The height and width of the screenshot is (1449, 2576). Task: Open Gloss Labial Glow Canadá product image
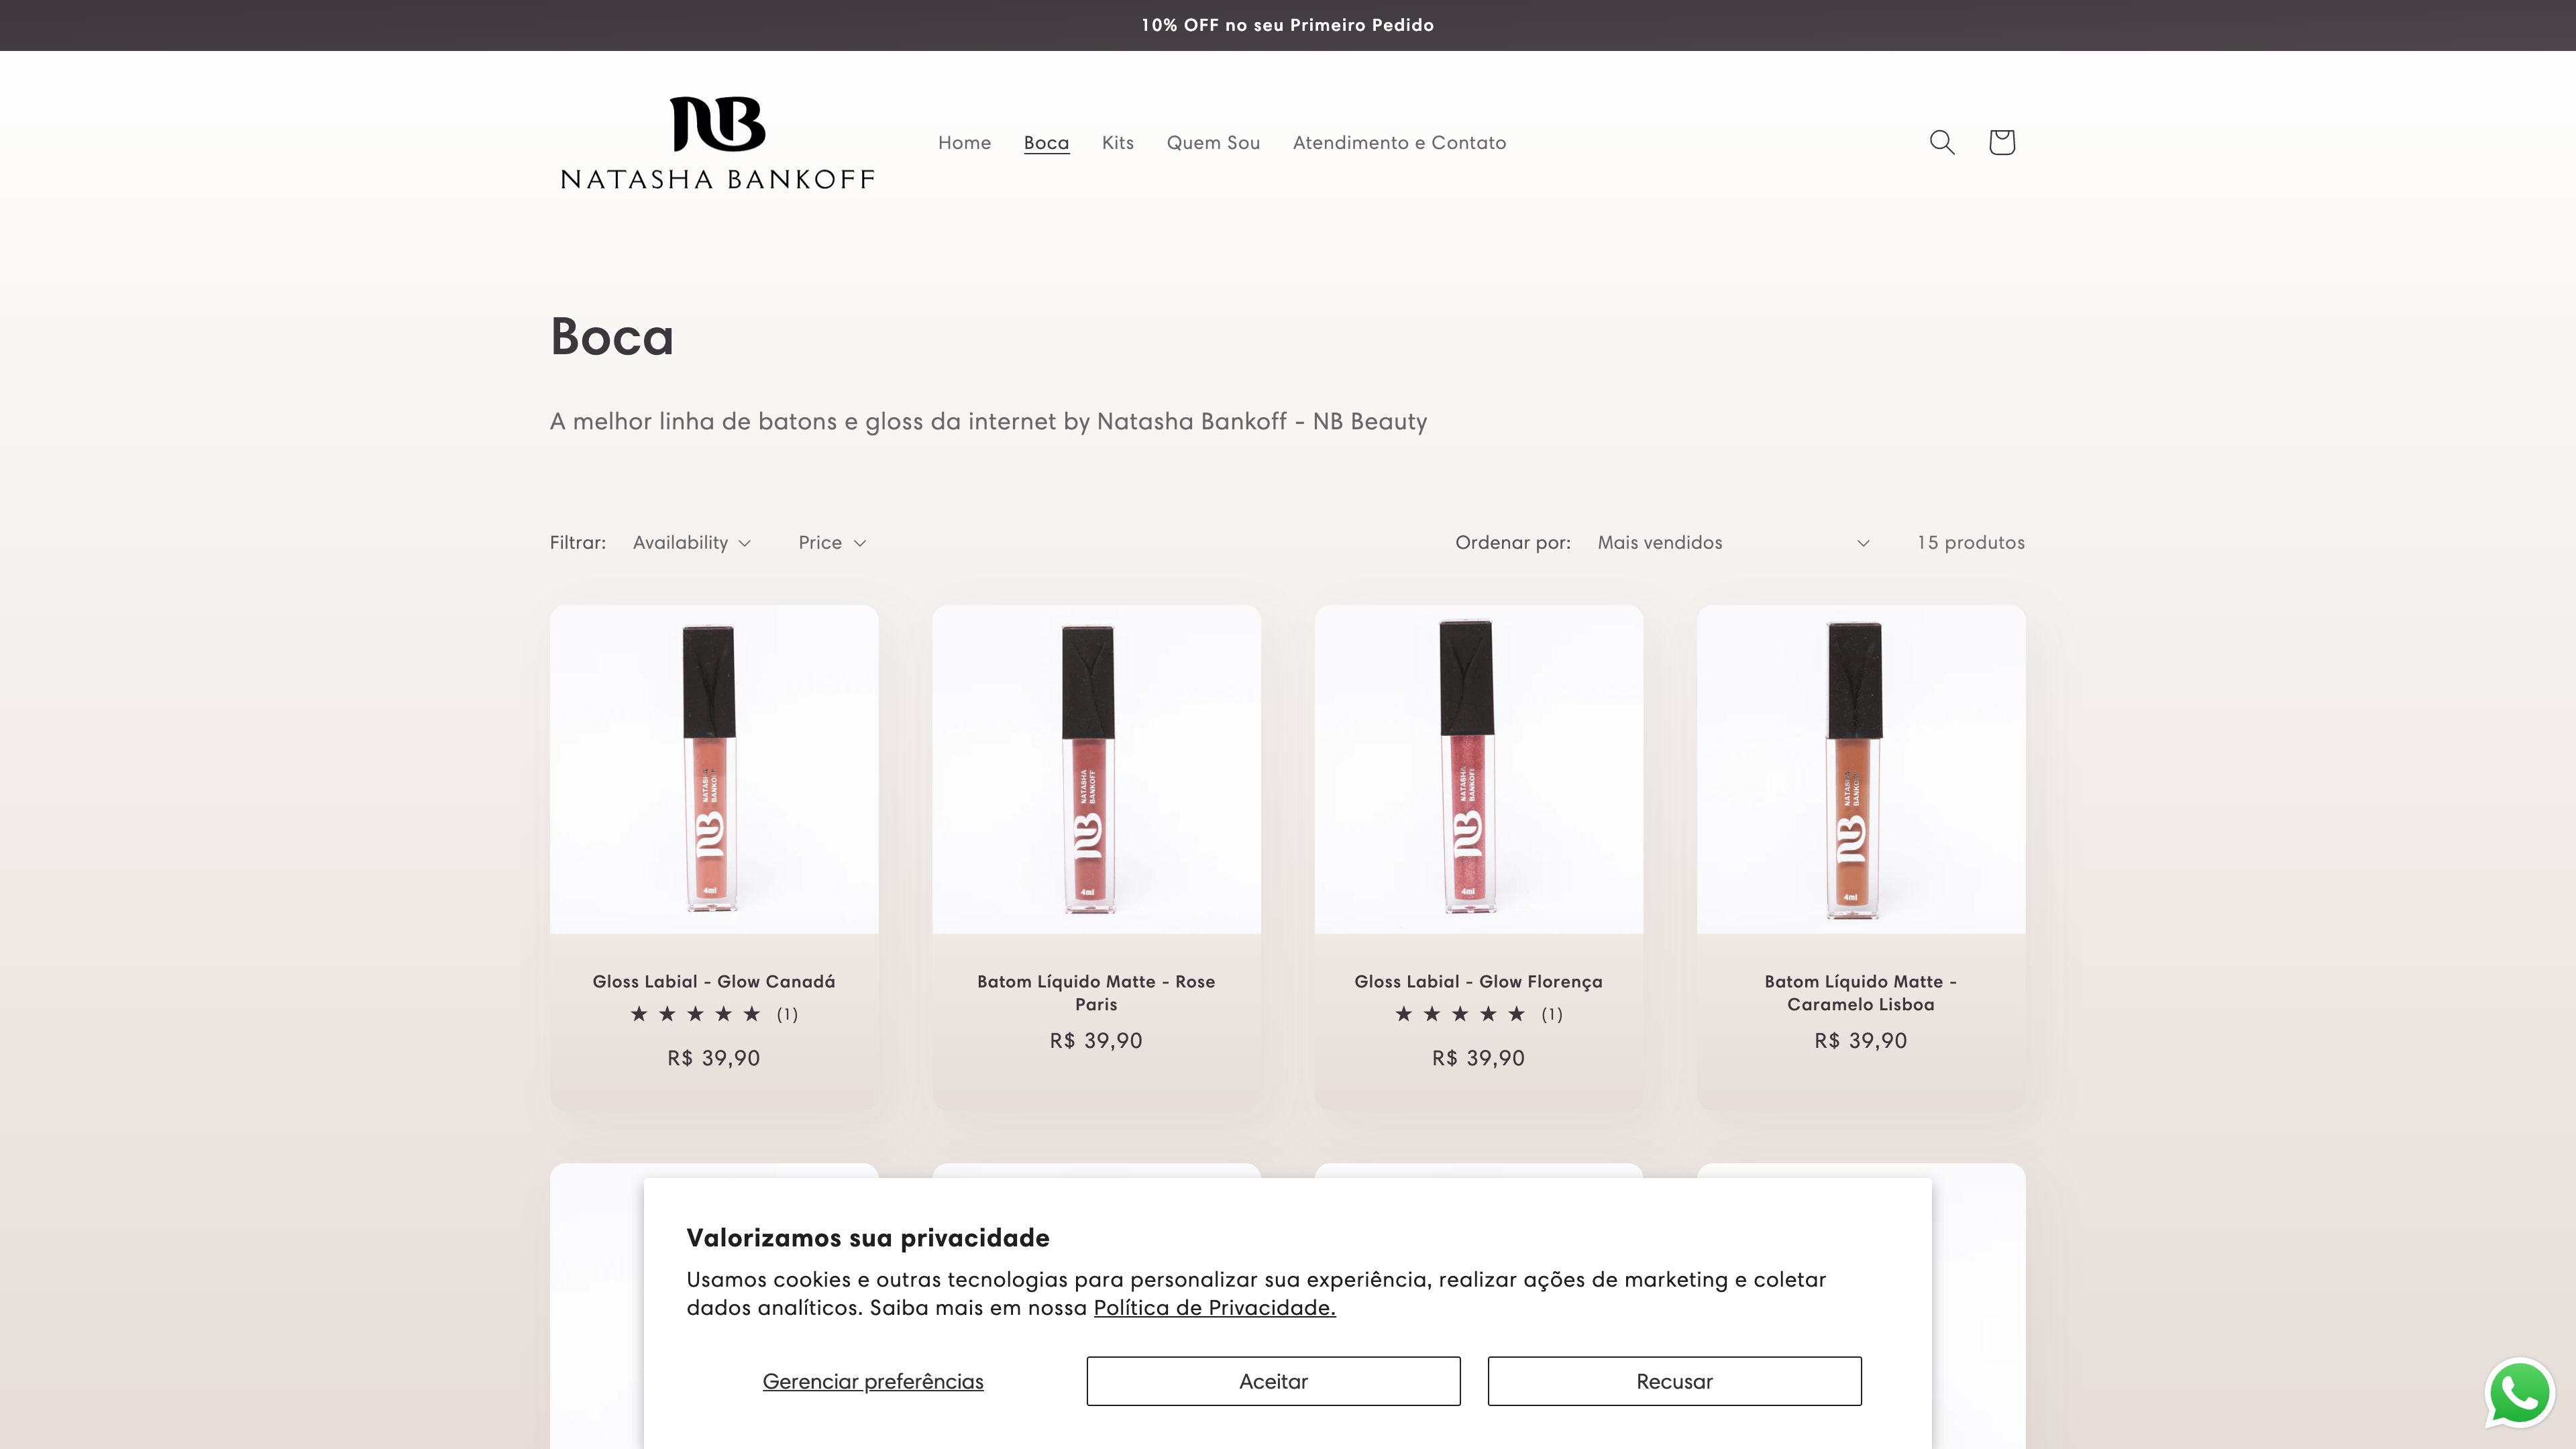[713, 768]
